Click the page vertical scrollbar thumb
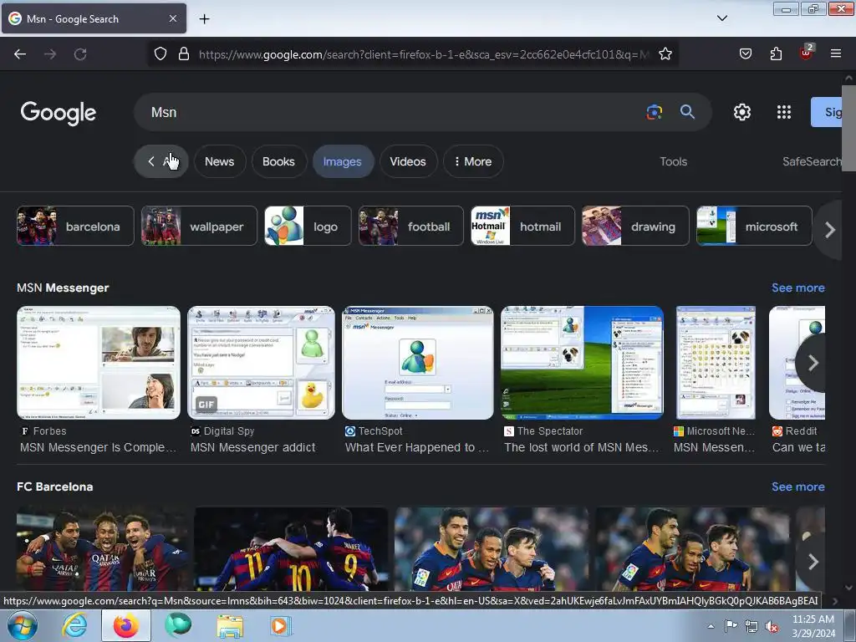Screen dimensions: 856x642 pos(848,129)
